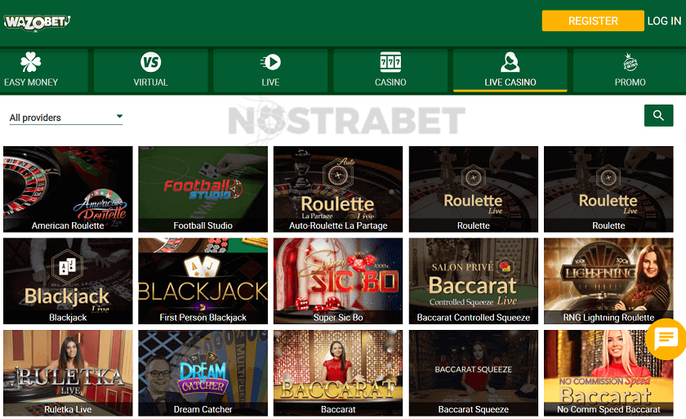The width and height of the screenshot is (686, 419).
Task: Switch to the LIVE tab
Action: (x=270, y=70)
